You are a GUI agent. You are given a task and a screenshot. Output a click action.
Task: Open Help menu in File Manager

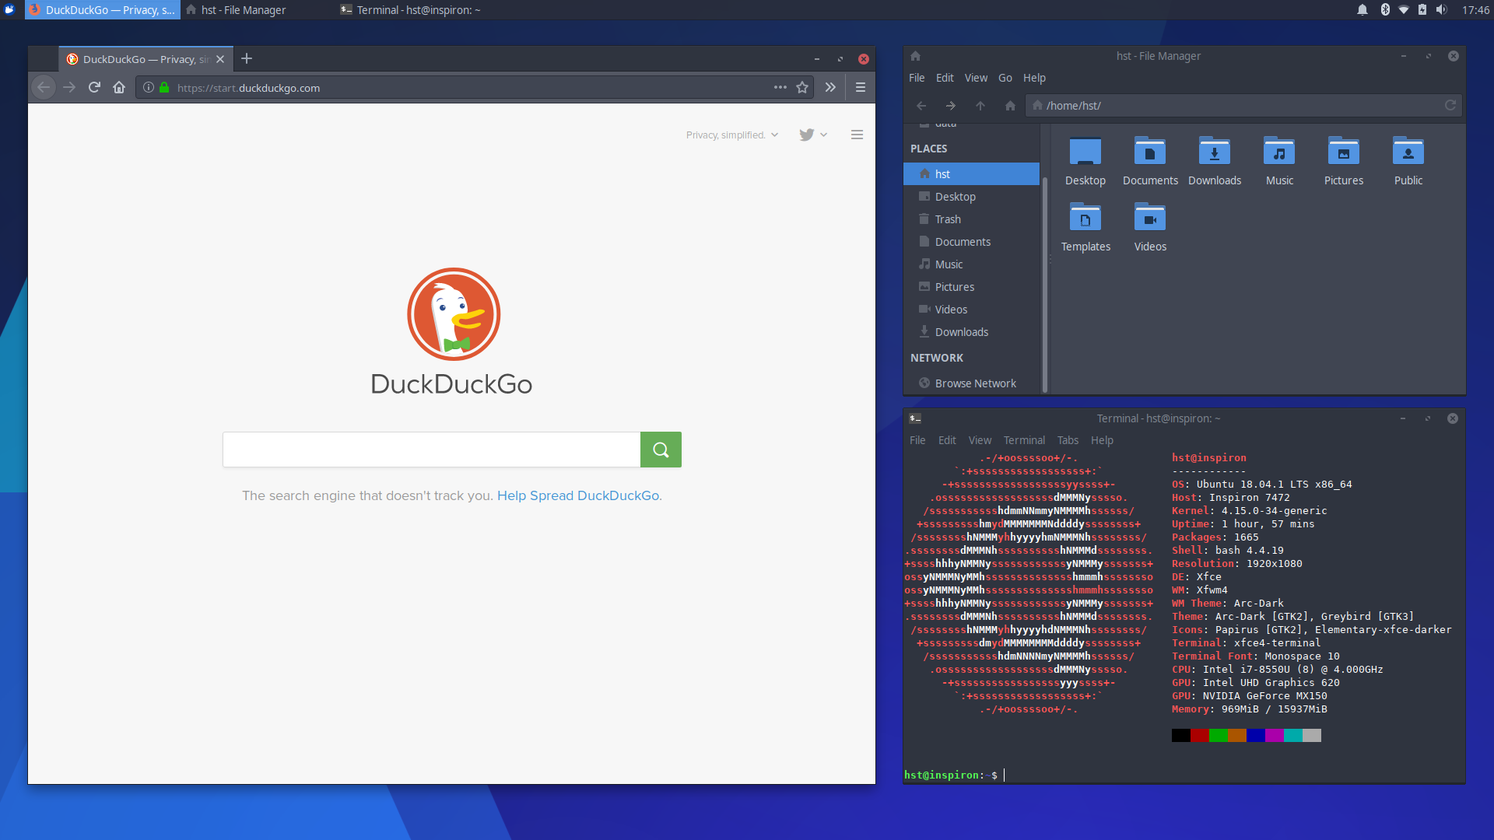pos(1034,78)
